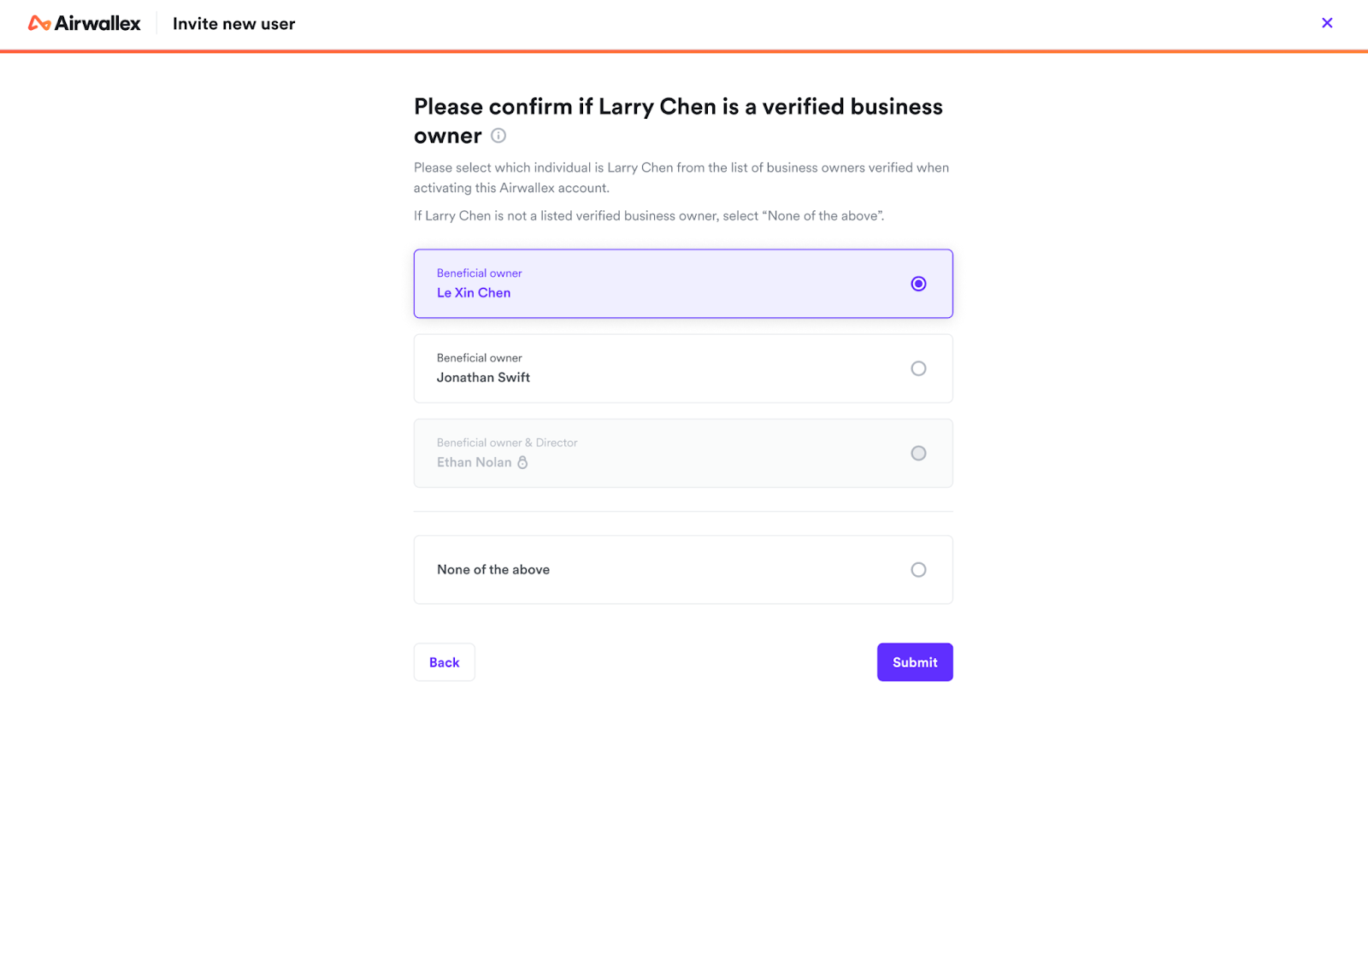The image size is (1368, 969).
Task: Select the Le Xin Chen radio button
Action: [x=918, y=284]
